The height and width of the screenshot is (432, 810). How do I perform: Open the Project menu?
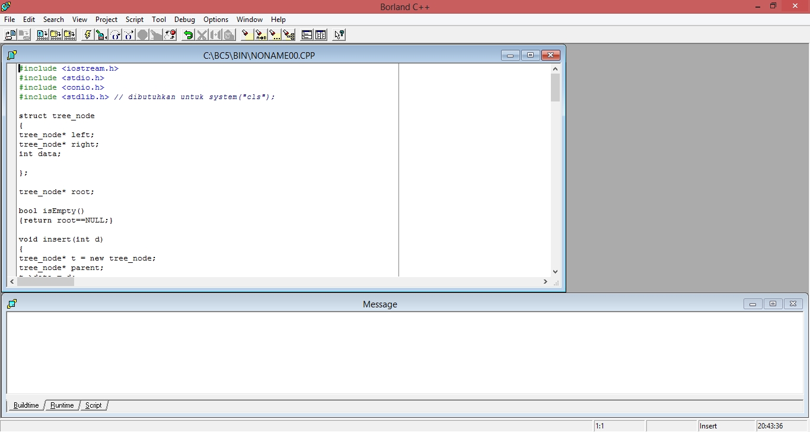click(107, 20)
